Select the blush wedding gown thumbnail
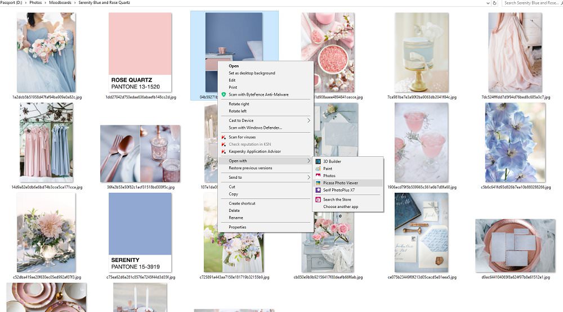This screenshot has width=563, height=312. (x=515, y=52)
